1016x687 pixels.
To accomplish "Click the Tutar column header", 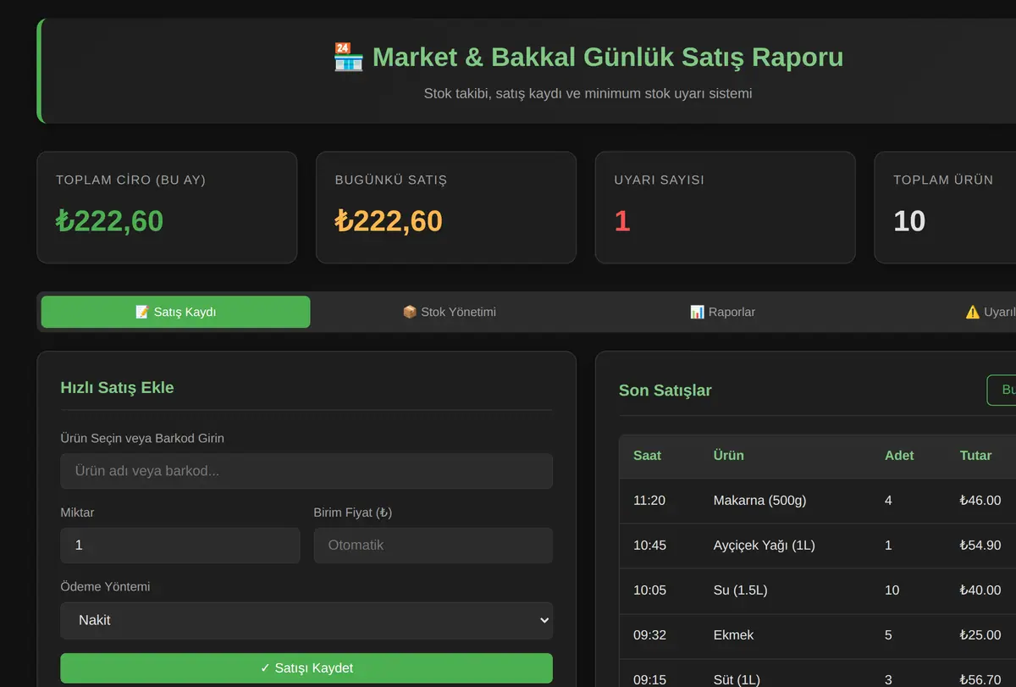I will [x=975, y=456].
